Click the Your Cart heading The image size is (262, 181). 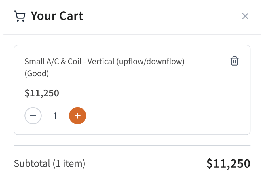tap(57, 16)
